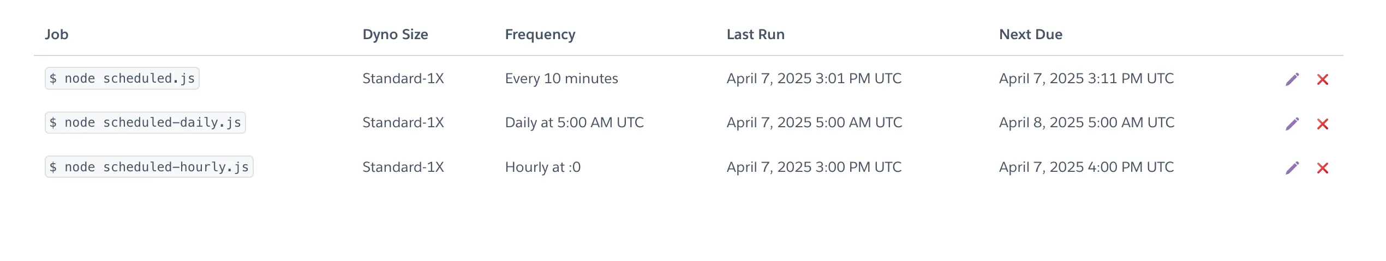Click the Every 10 minutes frequency

point(561,78)
